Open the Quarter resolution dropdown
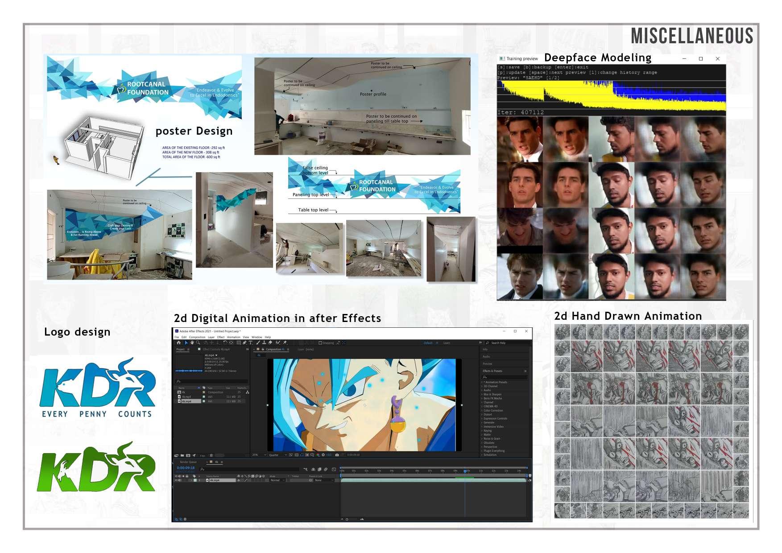Viewport: 782px width, 553px height. click(x=277, y=455)
